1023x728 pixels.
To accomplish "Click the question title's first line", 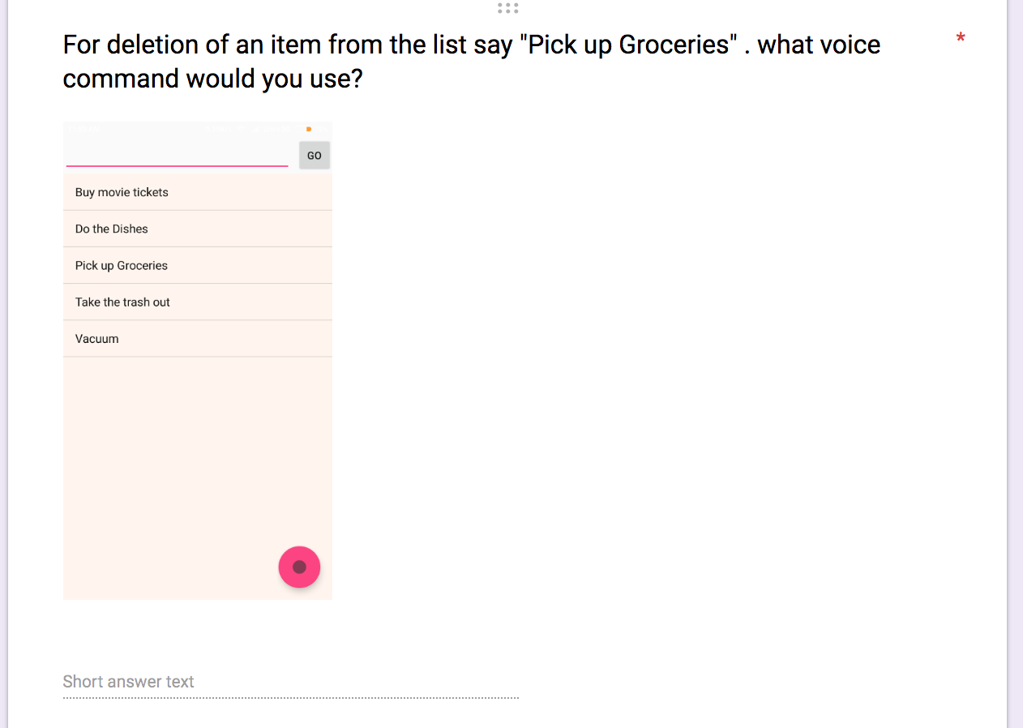I will [472, 45].
